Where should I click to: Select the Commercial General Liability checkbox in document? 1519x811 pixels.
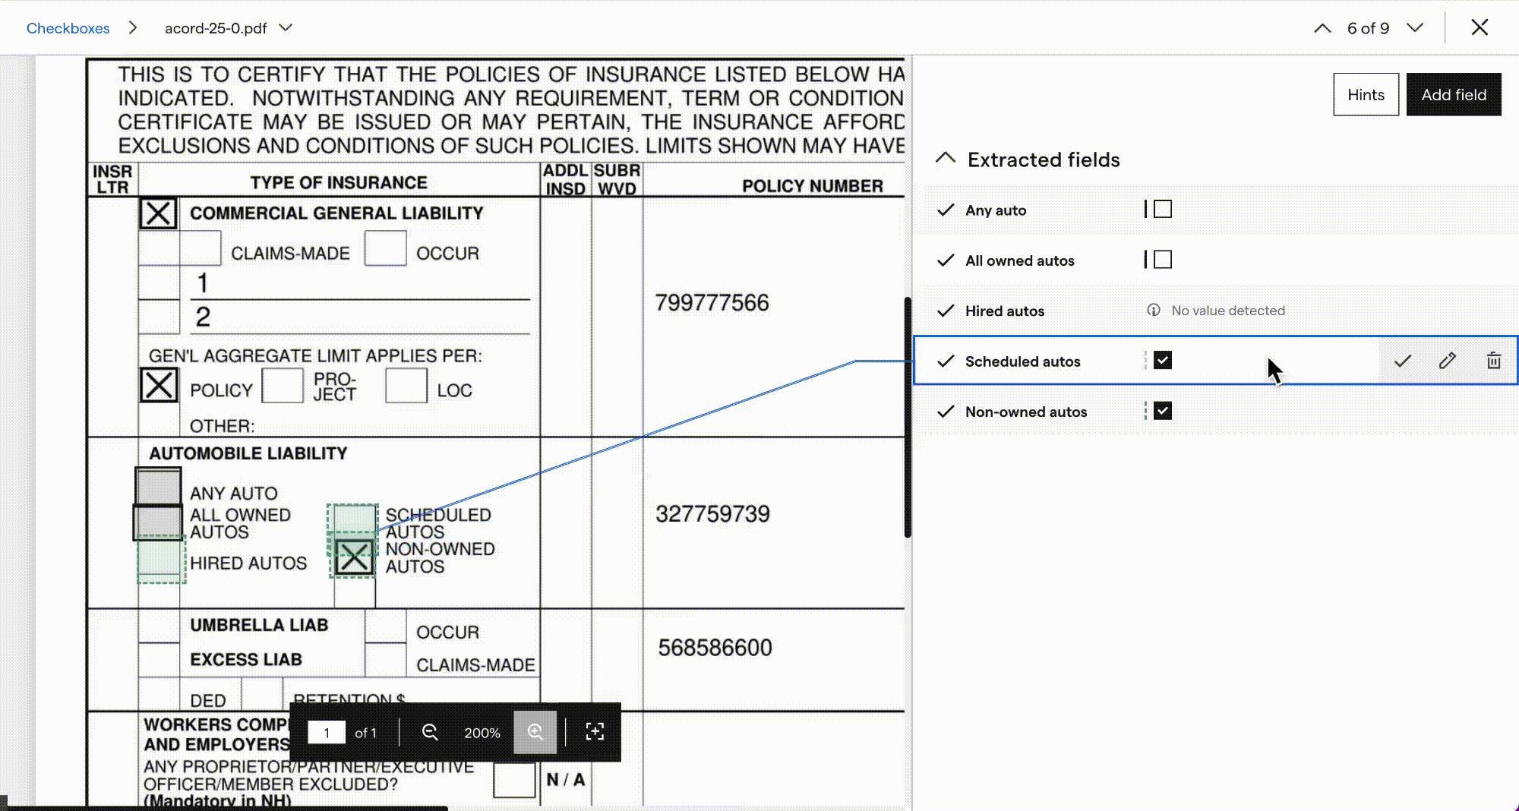click(158, 213)
